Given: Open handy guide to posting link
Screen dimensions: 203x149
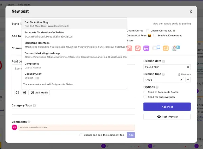Looking at the screenshot, I should (x=172, y=24).
